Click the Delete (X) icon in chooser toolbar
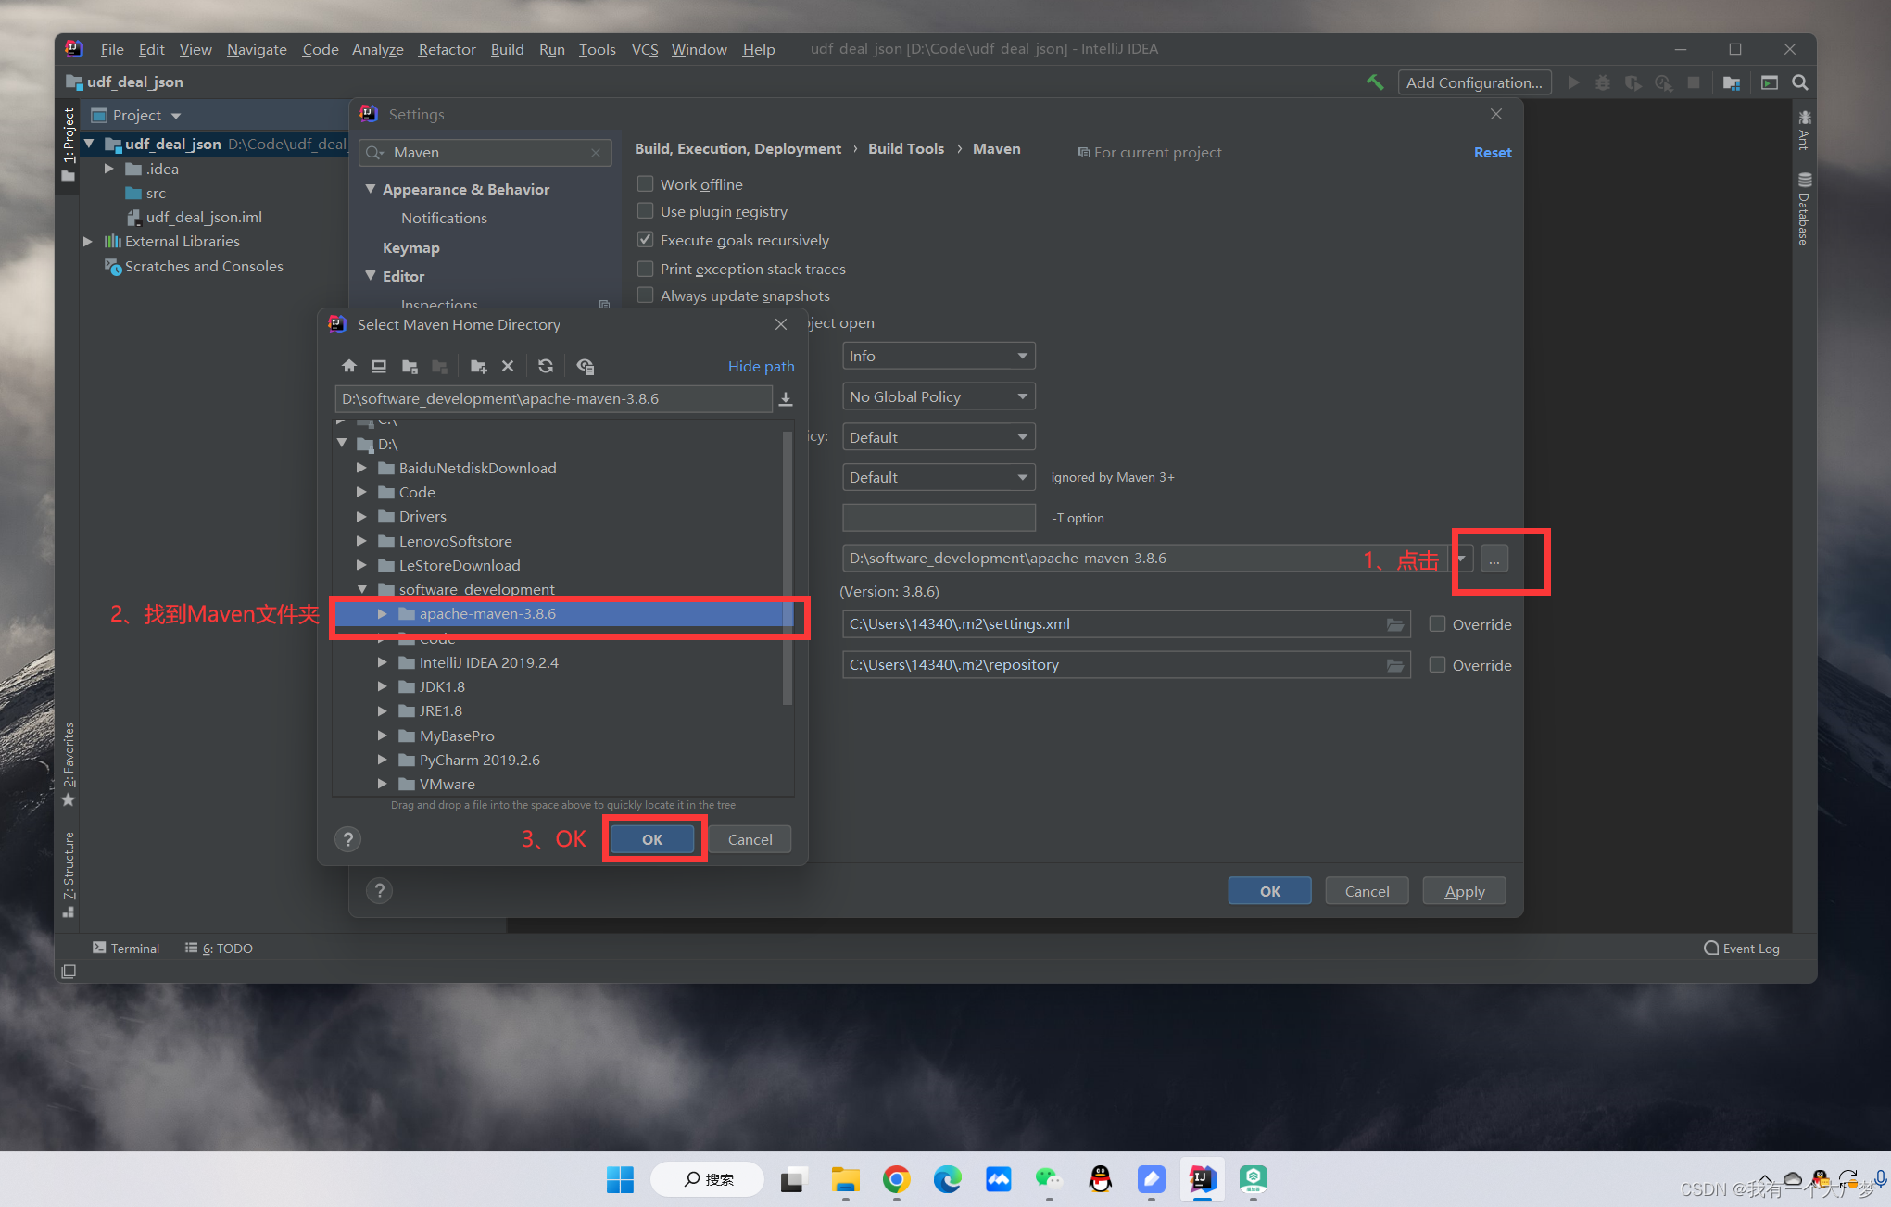Viewport: 1891px width, 1207px height. tap(508, 366)
